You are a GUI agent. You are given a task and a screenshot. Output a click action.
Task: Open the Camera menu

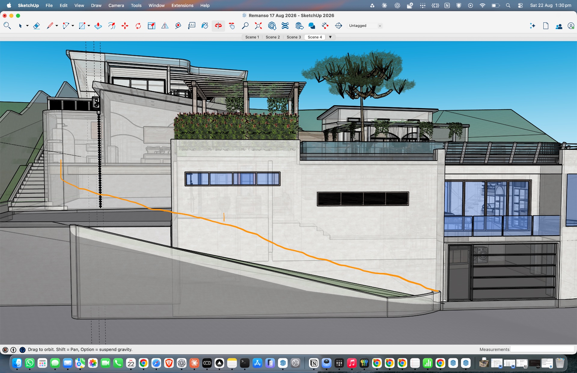point(116,5)
